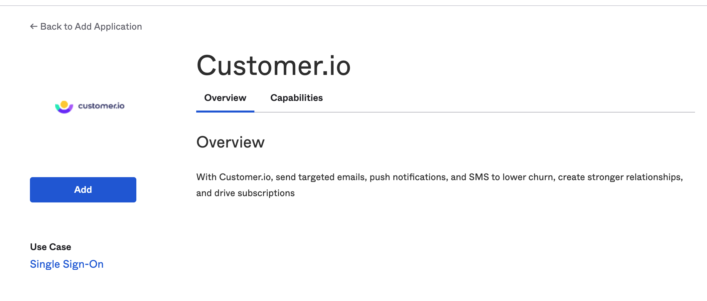This screenshot has width=707, height=301.
Task: Click the Customer.io page title
Action: (x=274, y=65)
